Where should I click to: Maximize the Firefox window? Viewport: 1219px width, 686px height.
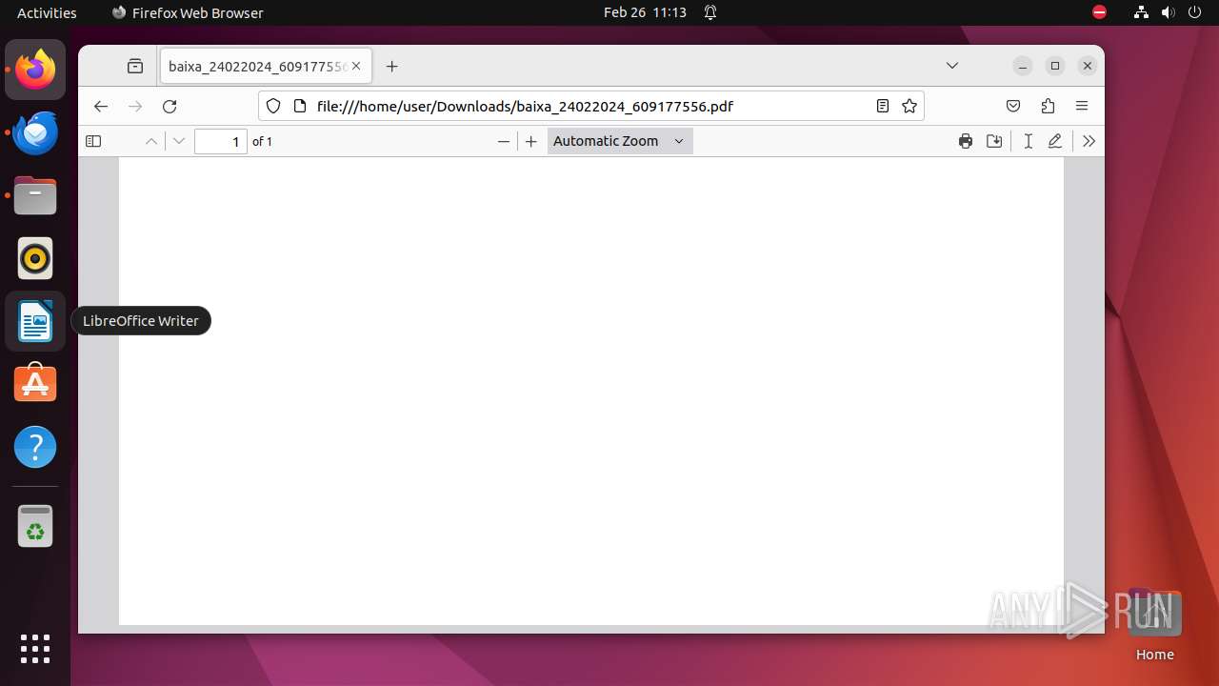tap(1054, 66)
